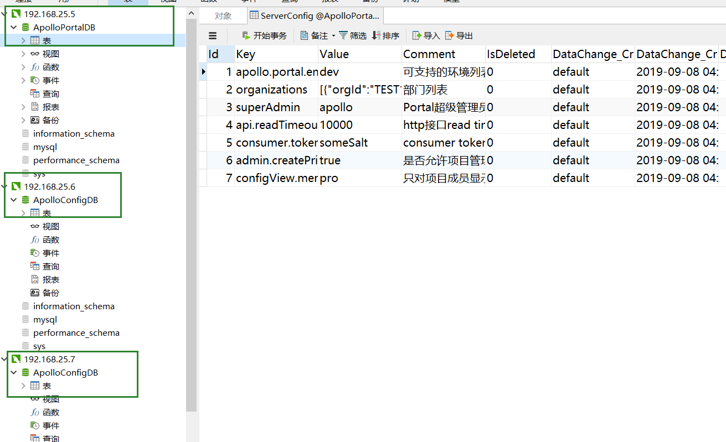The image size is (726, 442).
Task: Select the superAdmin key cell
Action: coord(276,107)
